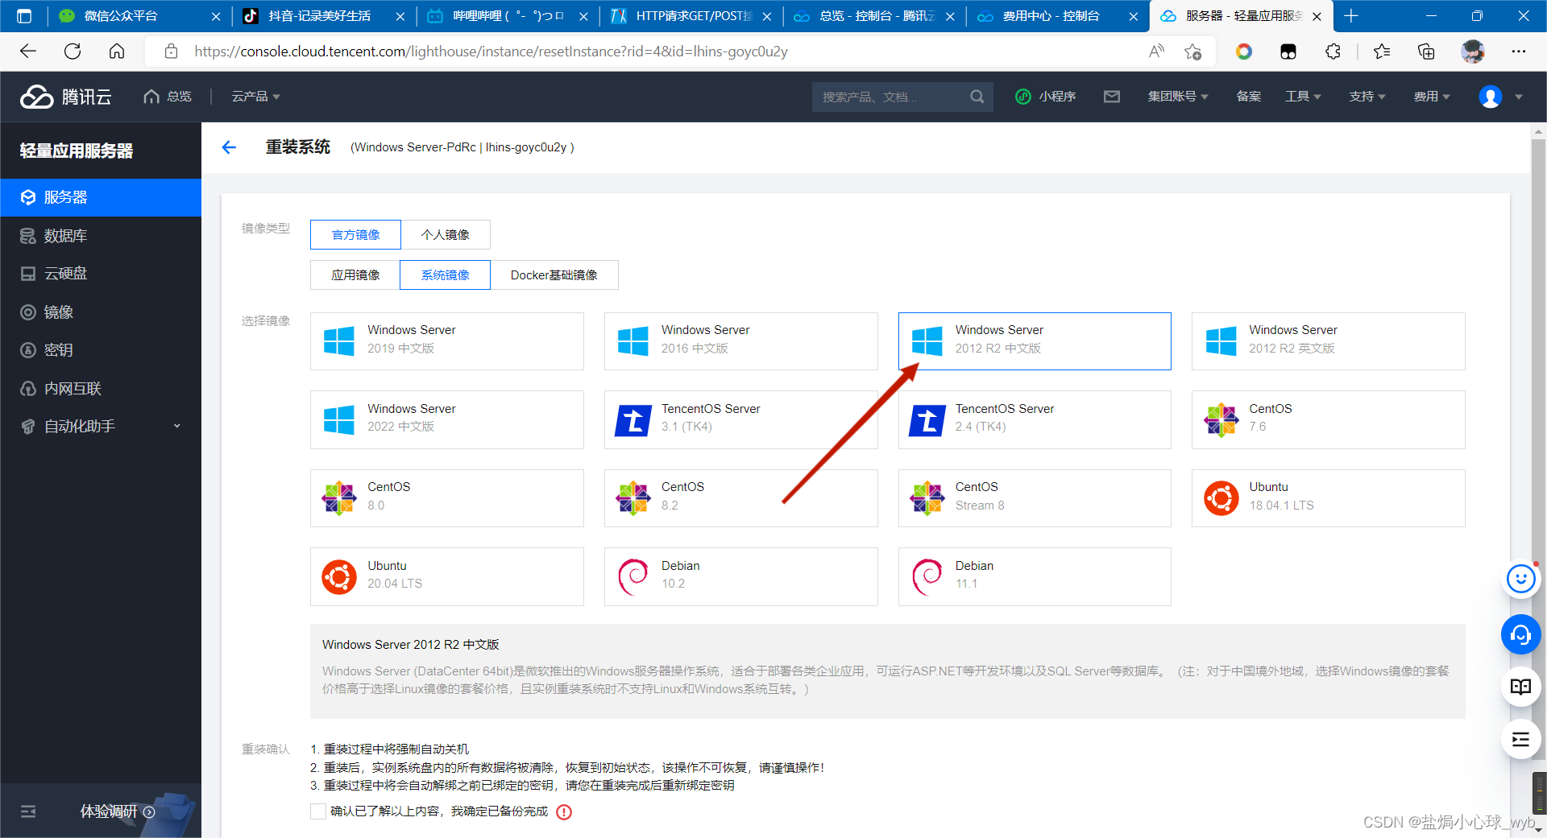Open the message mail icon
This screenshot has width=1547, height=838.
point(1112,97)
